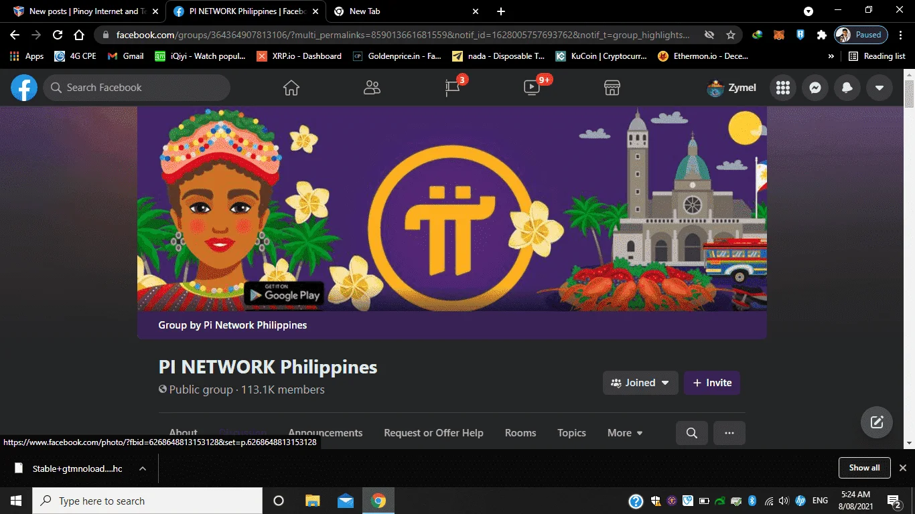Open Facebook notifications bell
This screenshot has width=915, height=514.
tap(847, 88)
